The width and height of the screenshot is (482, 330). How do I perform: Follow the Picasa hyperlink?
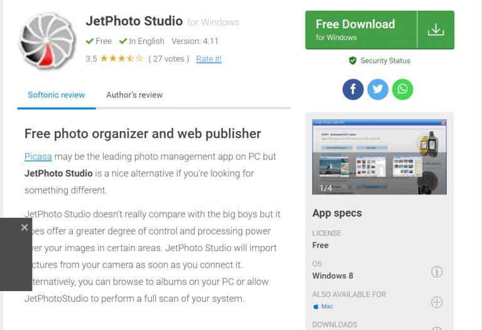coord(38,156)
